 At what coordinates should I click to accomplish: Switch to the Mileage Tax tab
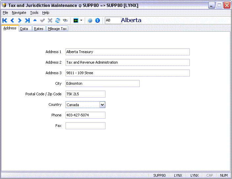[x=57, y=29]
